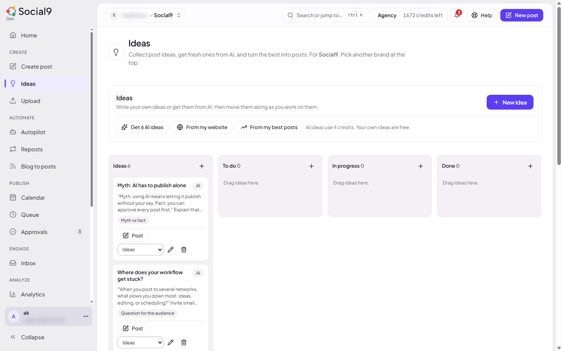Image resolution: width=562 pixels, height=351 pixels.
Task: Go to Home in the sidebar
Action: coord(47,35)
